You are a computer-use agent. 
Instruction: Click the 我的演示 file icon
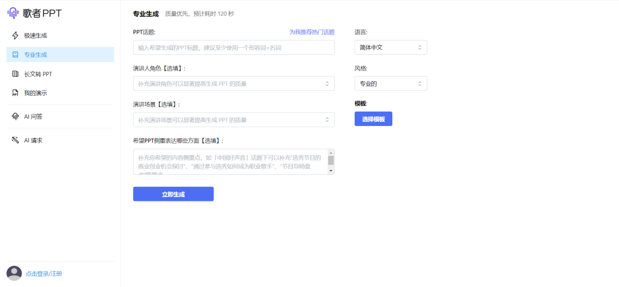[15, 93]
